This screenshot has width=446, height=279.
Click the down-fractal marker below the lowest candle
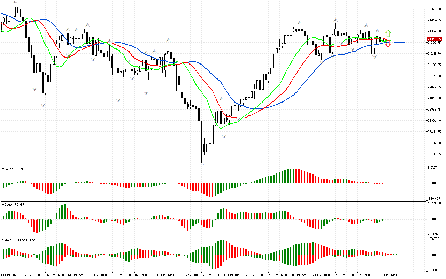tap(202, 164)
